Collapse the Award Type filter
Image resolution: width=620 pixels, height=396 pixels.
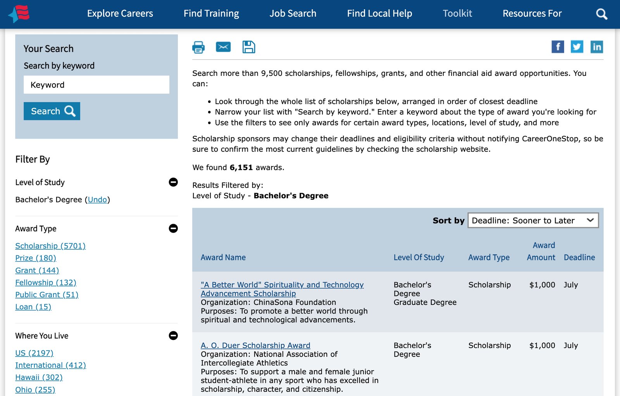[173, 228]
